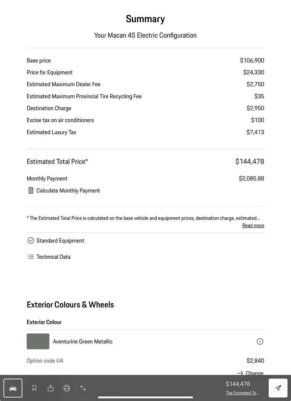Click the truncated Estimated Total Price disclaimer text

[143, 218]
